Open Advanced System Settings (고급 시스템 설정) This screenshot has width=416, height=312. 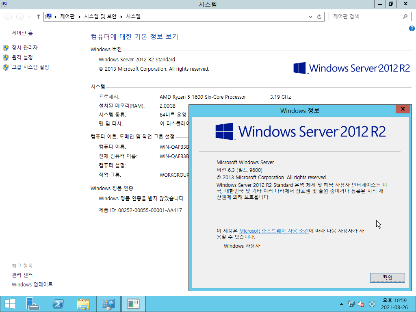(30, 67)
